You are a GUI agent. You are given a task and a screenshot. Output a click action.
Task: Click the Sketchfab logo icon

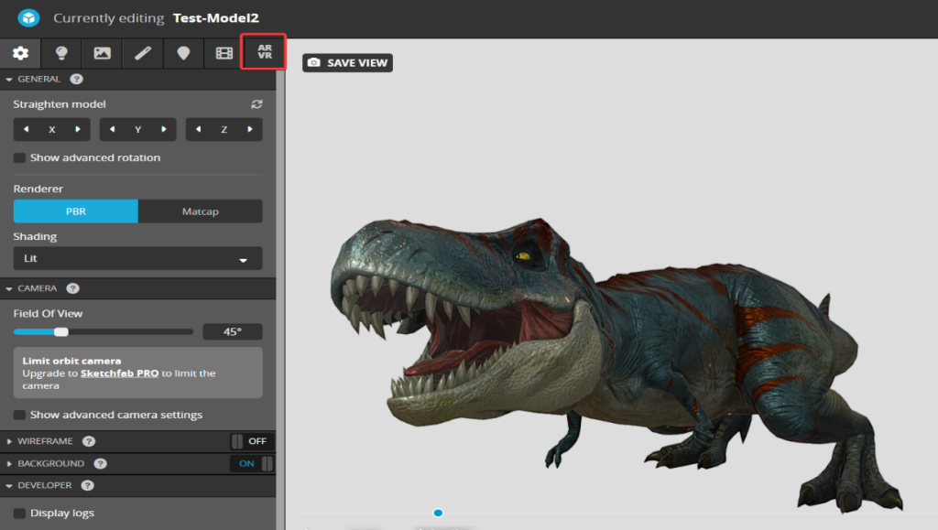(x=28, y=18)
